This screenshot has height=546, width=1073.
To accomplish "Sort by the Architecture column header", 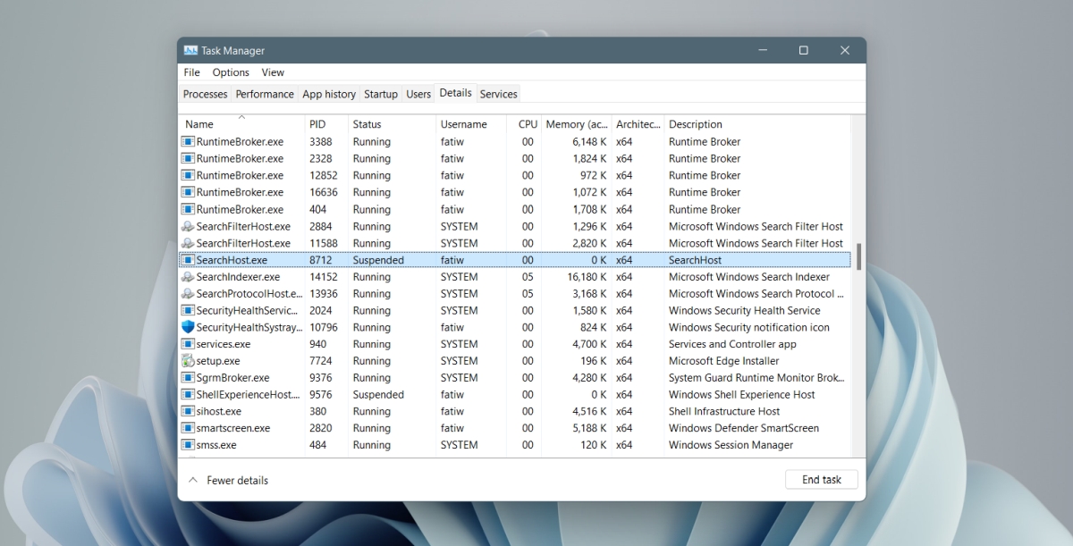I will tap(638, 124).
